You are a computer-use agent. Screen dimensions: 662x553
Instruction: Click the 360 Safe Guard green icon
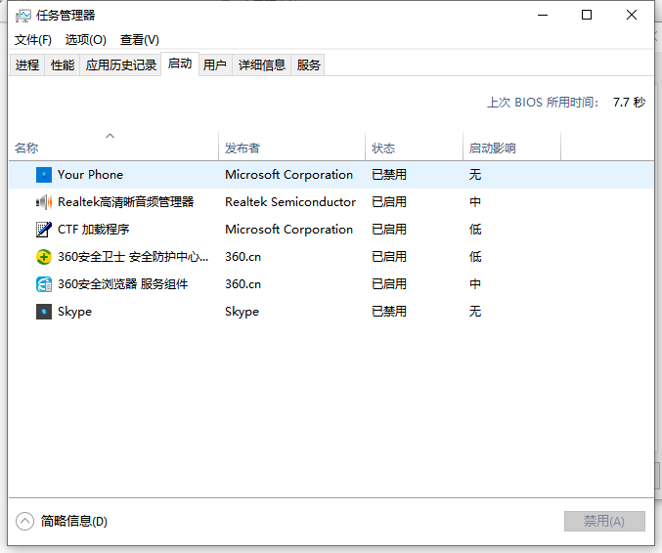(44, 257)
